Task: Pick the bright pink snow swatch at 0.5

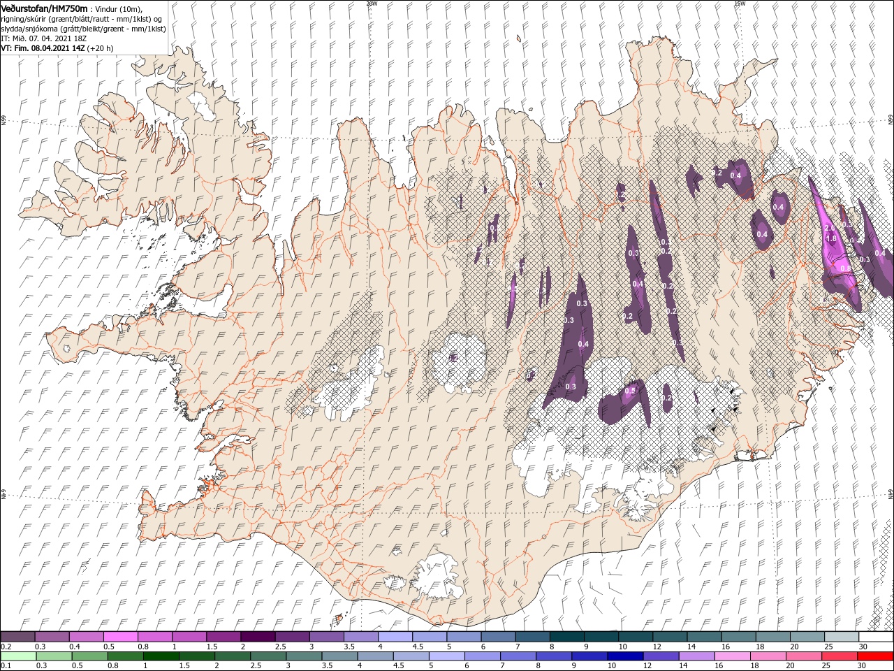Action: point(120,637)
